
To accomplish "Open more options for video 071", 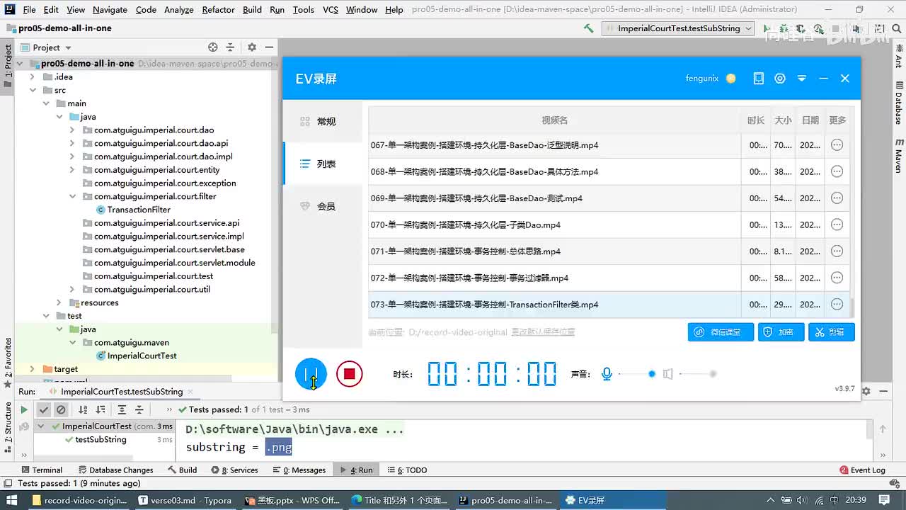I will click(837, 251).
